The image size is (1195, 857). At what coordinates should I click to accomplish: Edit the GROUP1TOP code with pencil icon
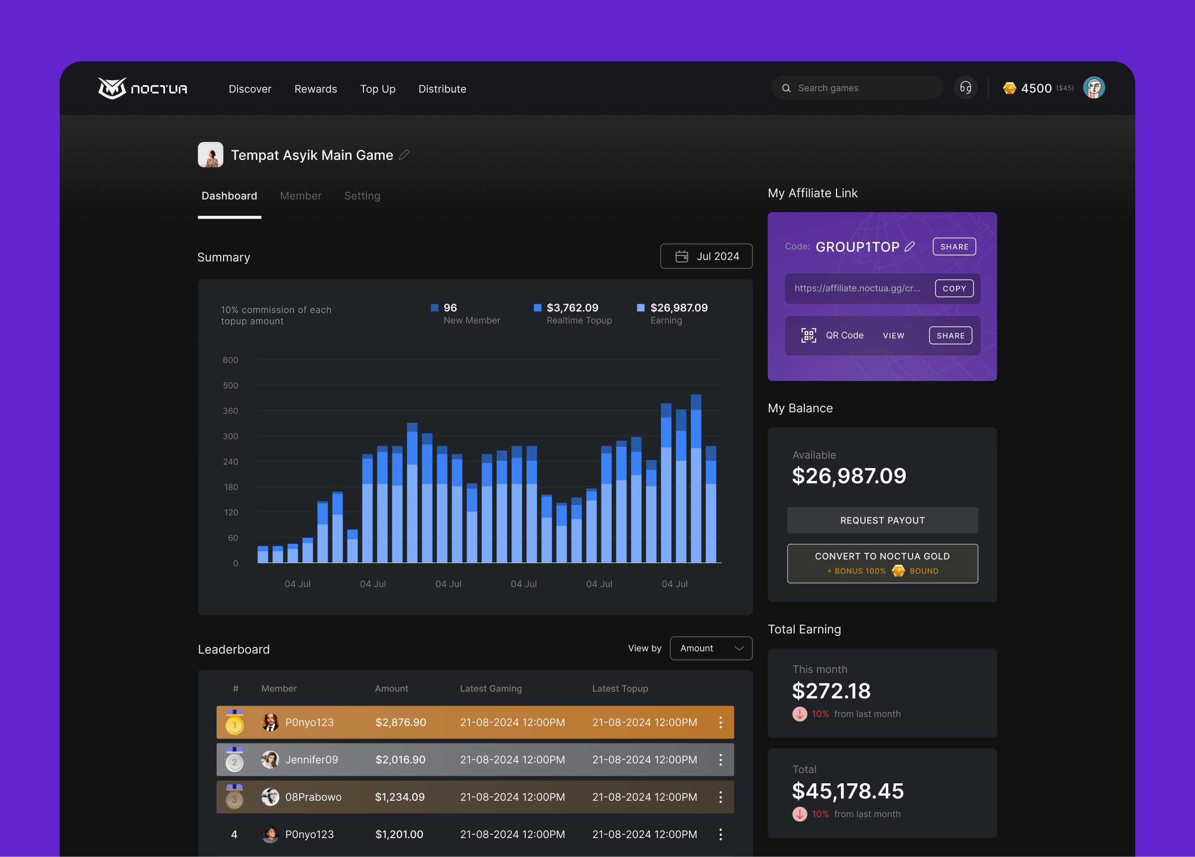pyautogui.click(x=911, y=246)
